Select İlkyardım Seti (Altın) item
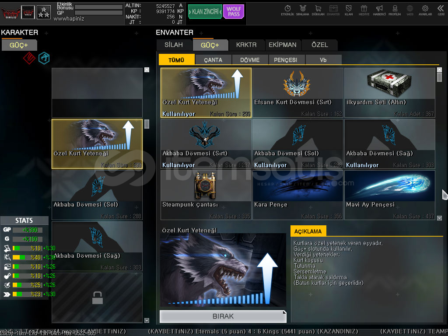 coord(390,93)
